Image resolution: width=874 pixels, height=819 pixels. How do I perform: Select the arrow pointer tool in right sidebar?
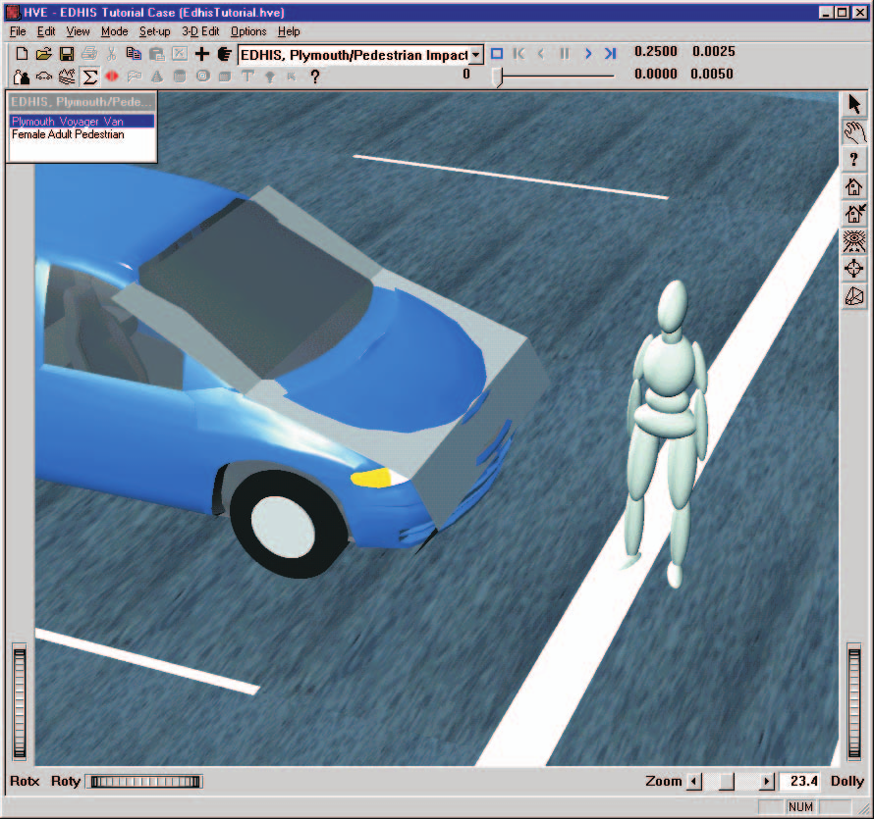[x=854, y=104]
